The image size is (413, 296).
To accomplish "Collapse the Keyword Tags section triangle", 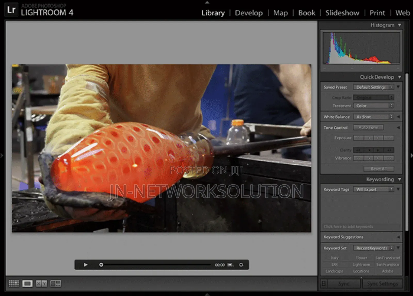I will [398, 189].
